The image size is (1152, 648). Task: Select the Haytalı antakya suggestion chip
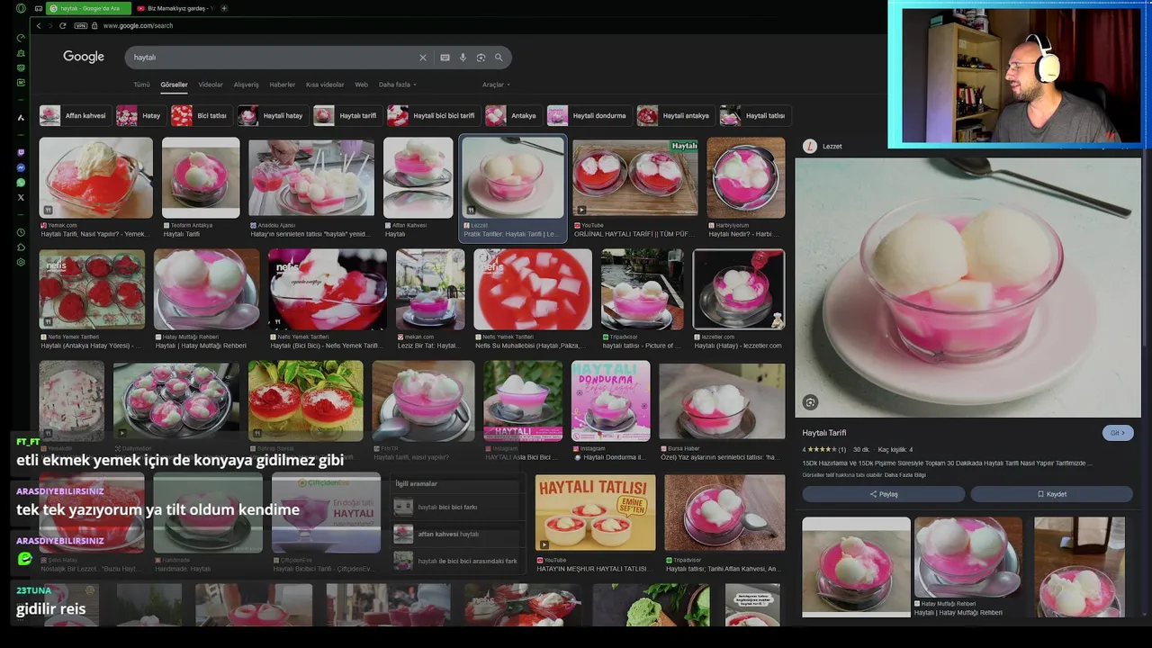[x=675, y=115]
